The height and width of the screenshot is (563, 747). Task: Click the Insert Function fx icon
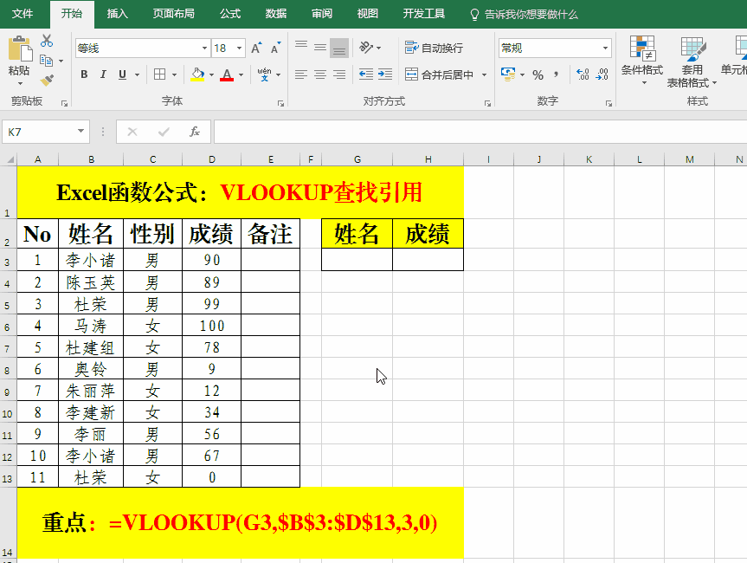point(195,132)
